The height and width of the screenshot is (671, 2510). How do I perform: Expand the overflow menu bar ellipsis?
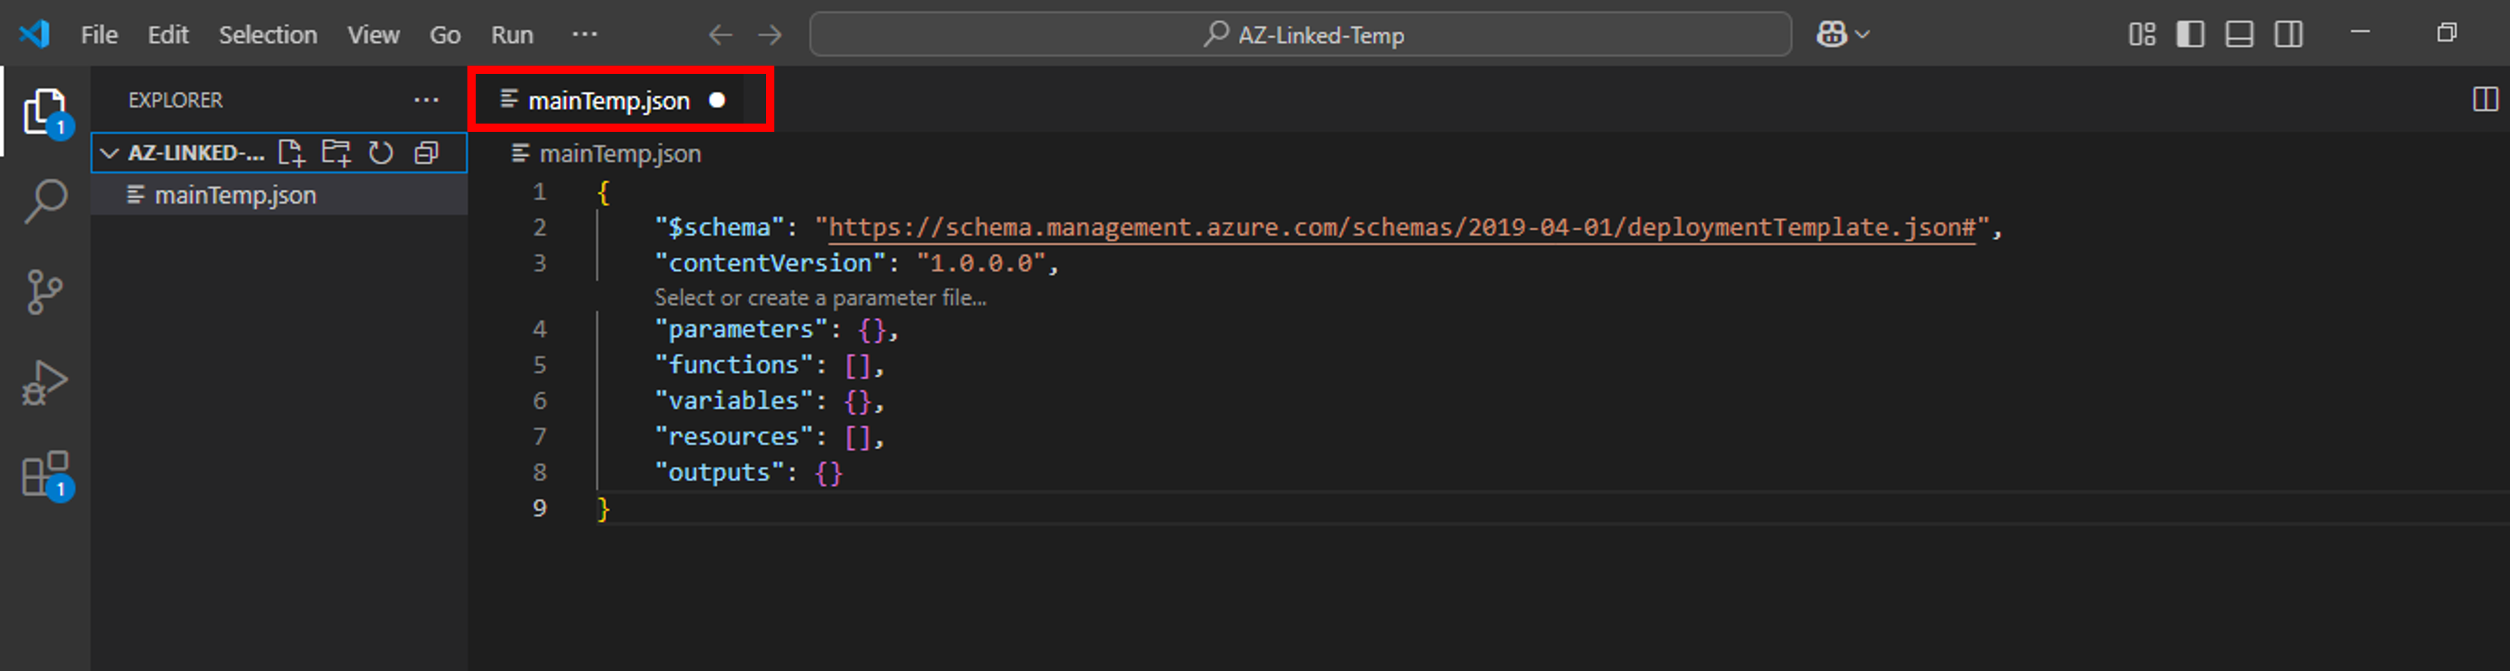pos(585,35)
